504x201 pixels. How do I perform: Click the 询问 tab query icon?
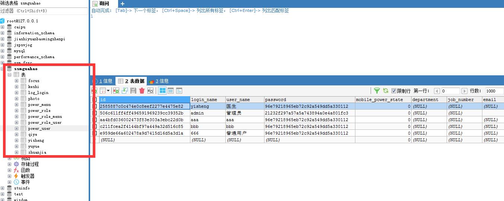point(95,4)
